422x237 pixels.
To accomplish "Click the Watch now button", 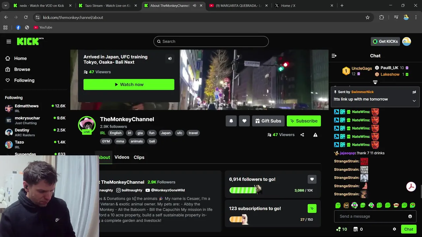I will (129, 85).
